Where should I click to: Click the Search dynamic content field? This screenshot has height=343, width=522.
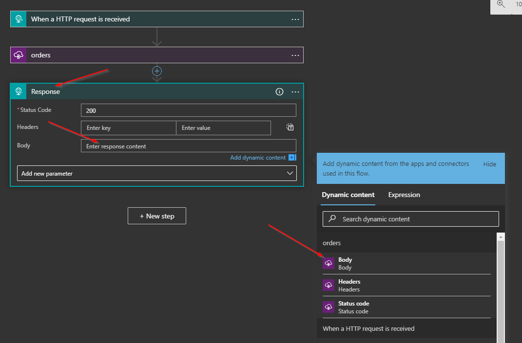(x=410, y=219)
